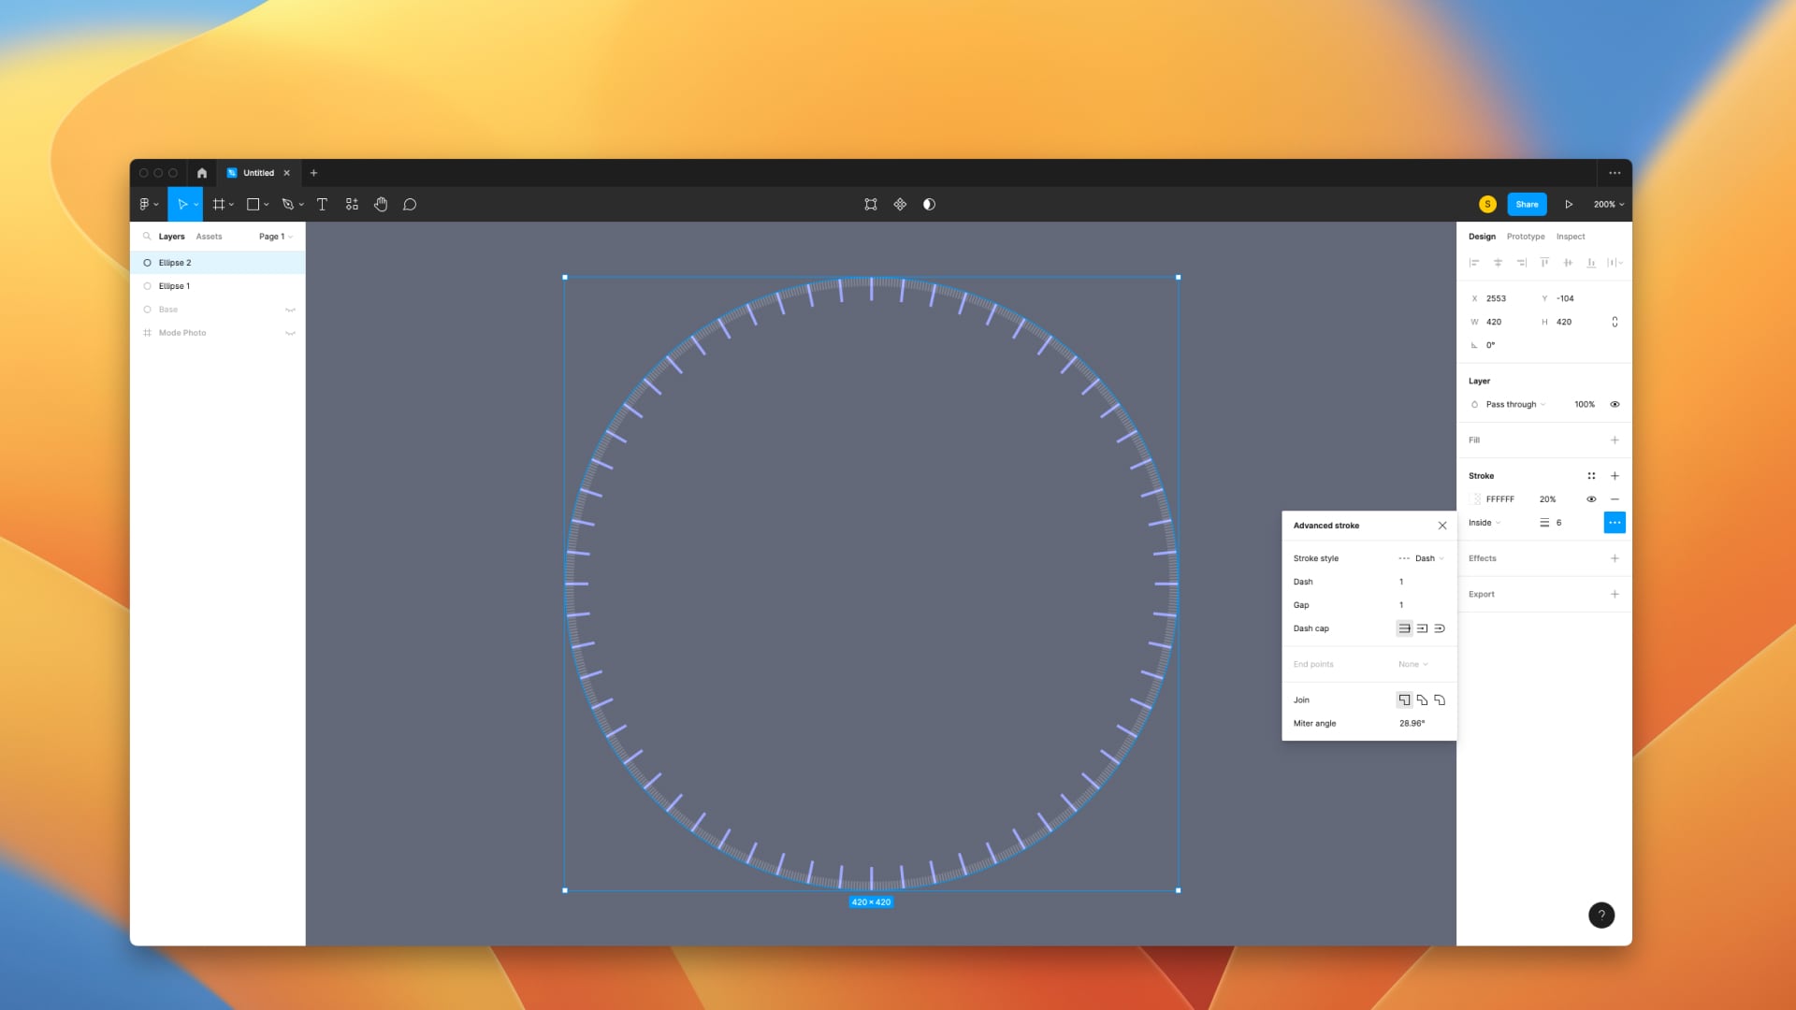
Task: Open the Page 1 dropdown
Action: point(275,237)
